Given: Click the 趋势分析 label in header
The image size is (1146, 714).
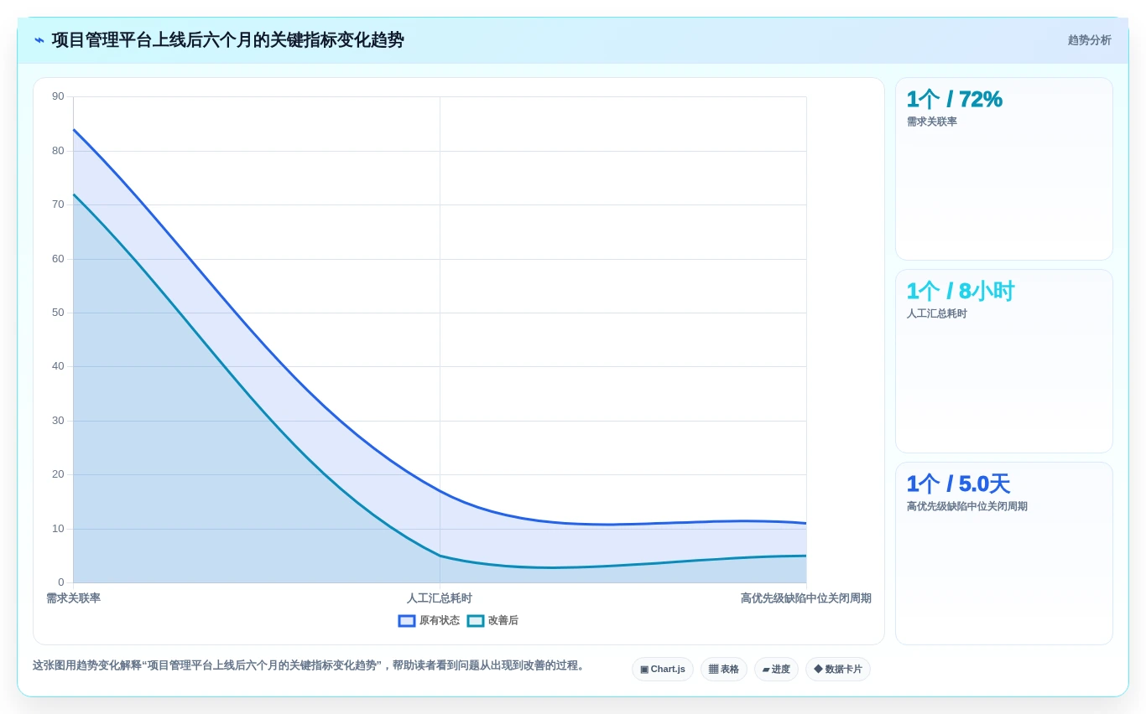Looking at the screenshot, I should [1089, 40].
